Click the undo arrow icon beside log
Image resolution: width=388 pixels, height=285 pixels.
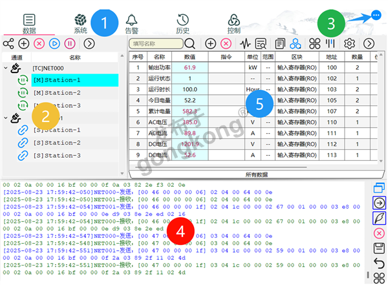(380, 262)
